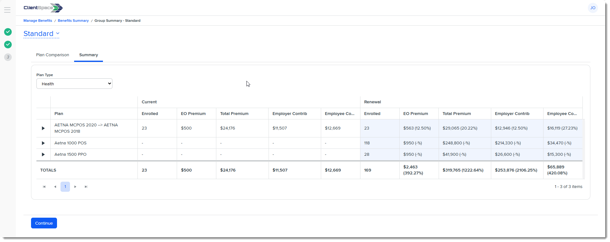Expand the Aetna 1500 PPO row
Image resolution: width=610 pixels, height=242 pixels.
43,154
